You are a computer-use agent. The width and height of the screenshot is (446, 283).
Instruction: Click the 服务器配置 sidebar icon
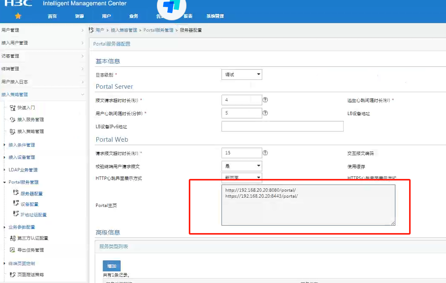click(16, 193)
